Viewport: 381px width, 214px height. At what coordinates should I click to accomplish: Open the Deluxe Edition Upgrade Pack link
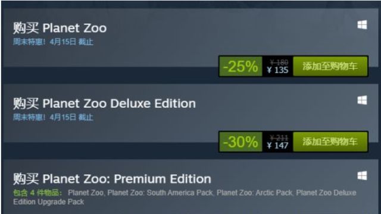point(185,197)
